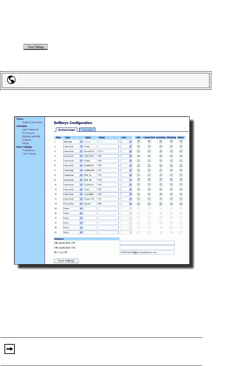Image resolution: width=235 pixels, height=366 pixels.
Task: Click the Save Settings button below Services
Action: tap(66, 261)
